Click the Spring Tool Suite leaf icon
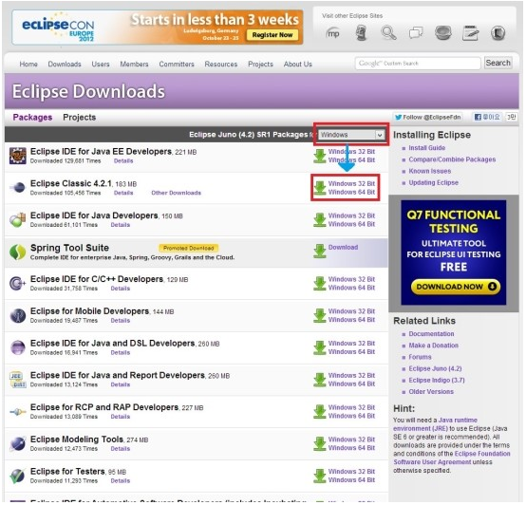 18,252
